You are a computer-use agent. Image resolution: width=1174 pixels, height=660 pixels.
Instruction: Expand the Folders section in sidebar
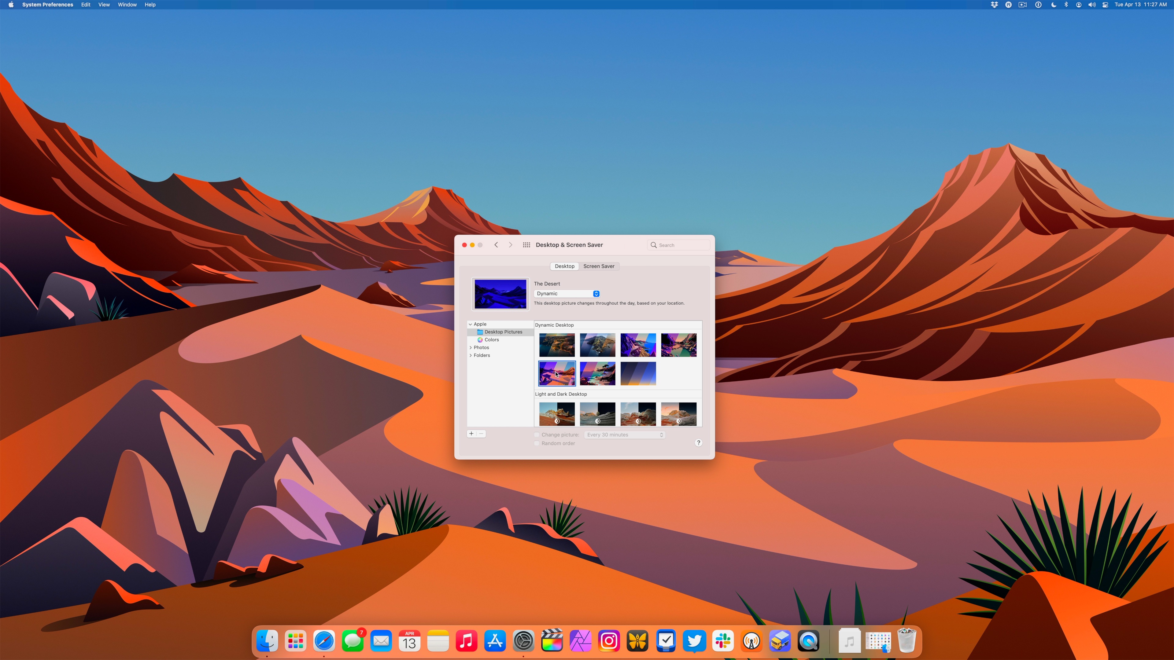click(x=471, y=355)
